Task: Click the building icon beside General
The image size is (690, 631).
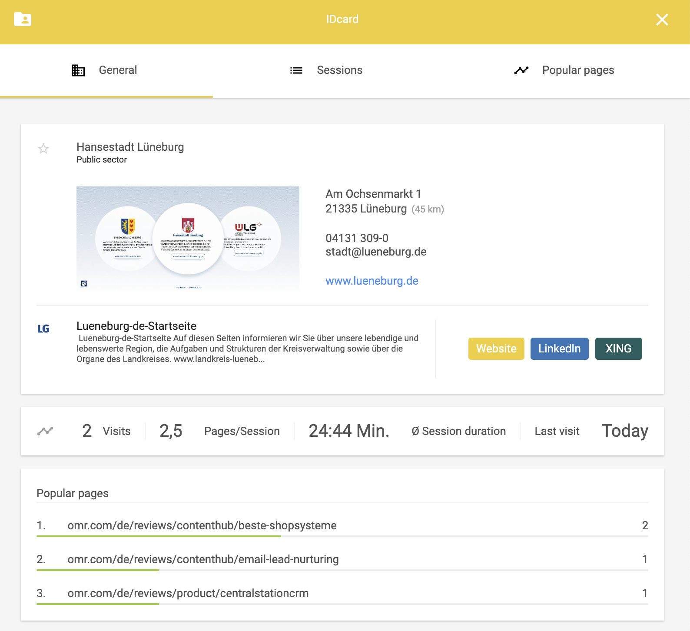Action: [x=78, y=70]
